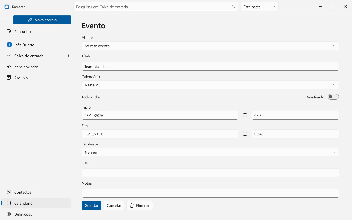Click the end time 08:45 field
This screenshot has width=352, height=220.
pyautogui.click(x=295, y=134)
